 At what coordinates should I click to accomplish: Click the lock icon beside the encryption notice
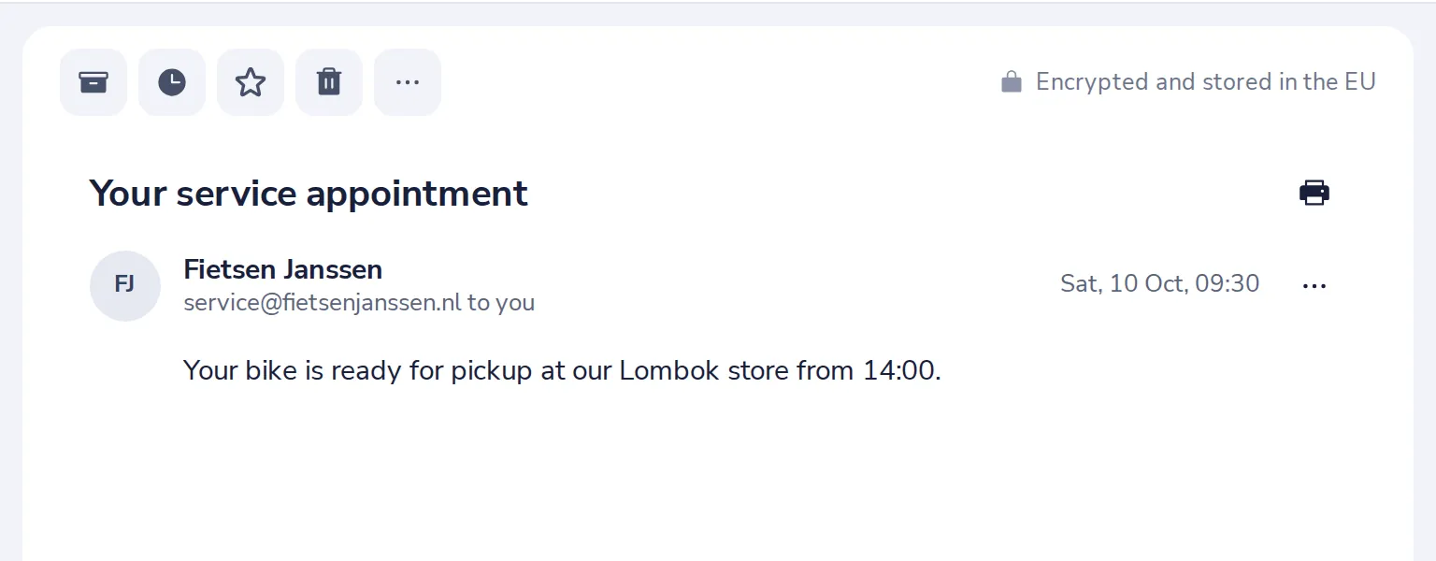(x=1011, y=82)
